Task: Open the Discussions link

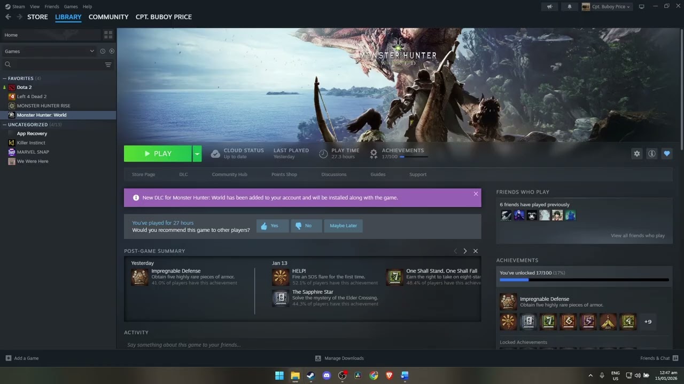Action: click(334, 174)
